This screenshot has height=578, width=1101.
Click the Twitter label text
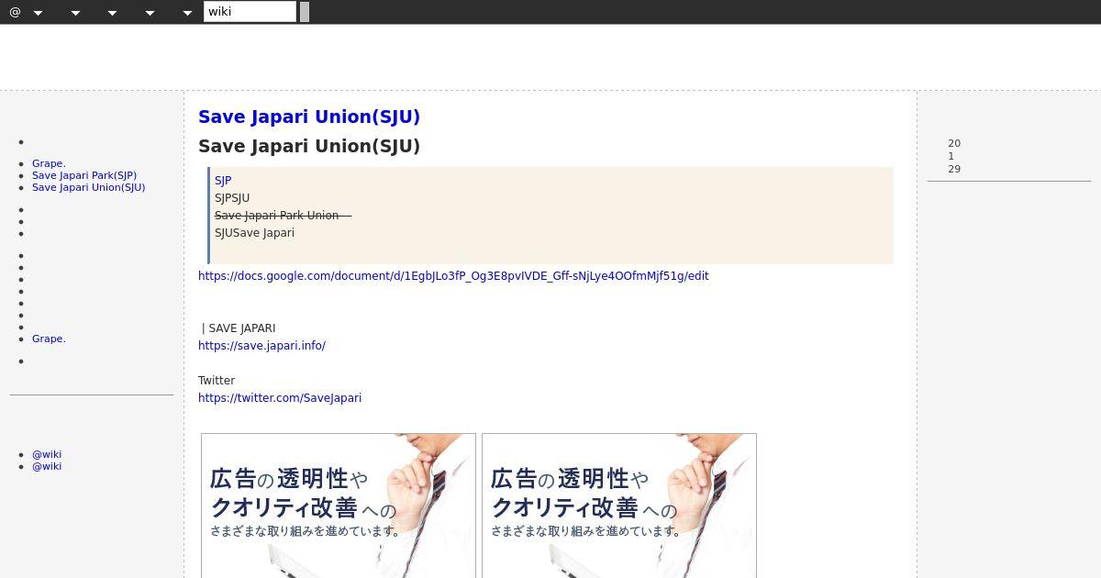(x=217, y=381)
